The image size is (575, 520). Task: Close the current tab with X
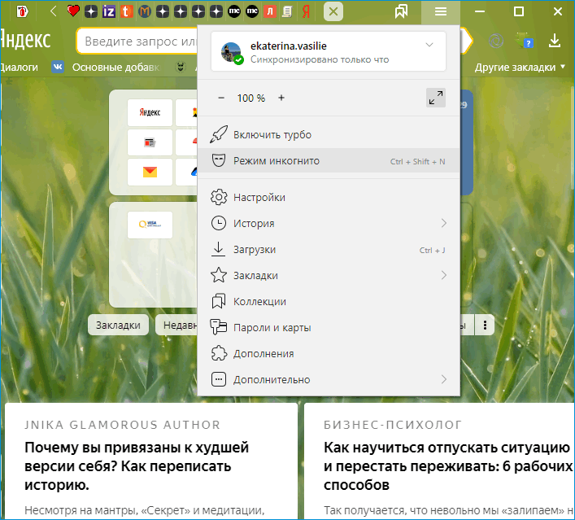coord(333,11)
